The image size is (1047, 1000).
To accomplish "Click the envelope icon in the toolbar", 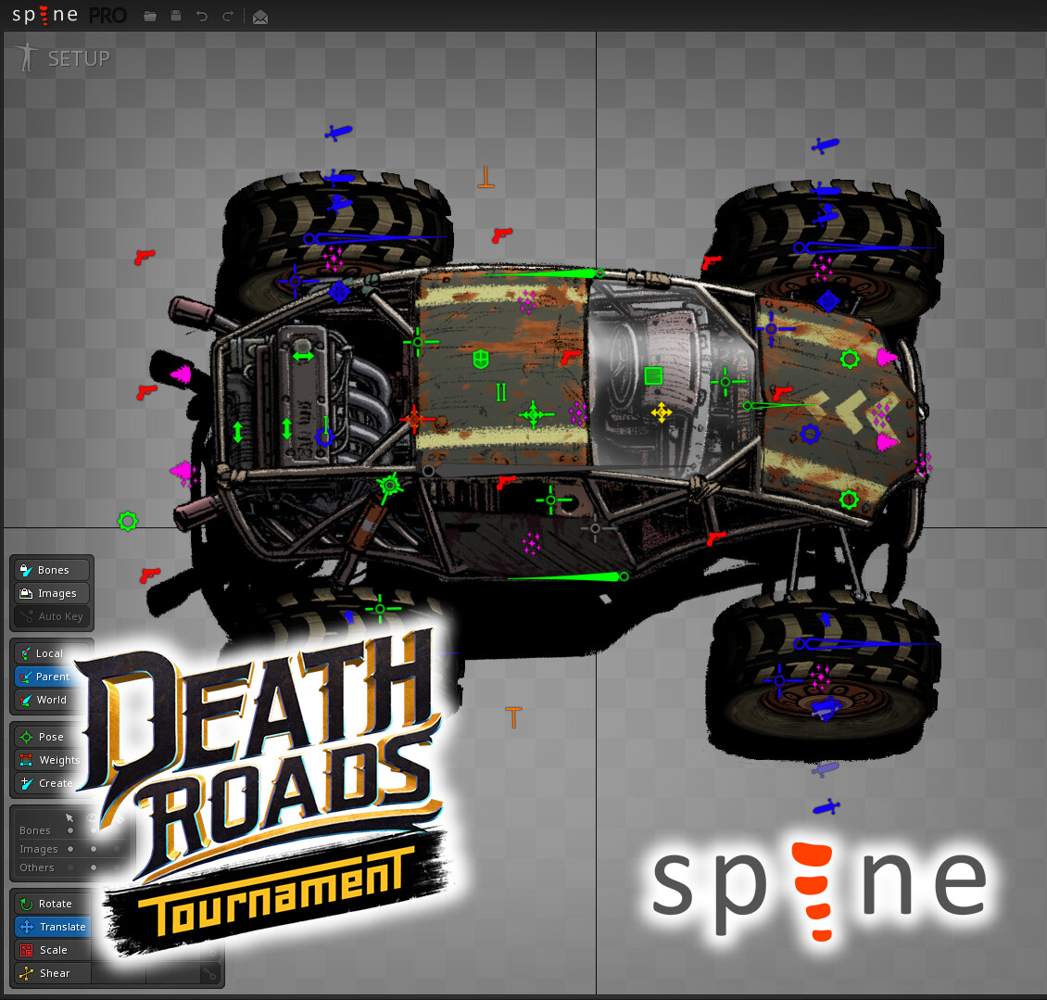I will pyautogui.click(x=260, y=16).
